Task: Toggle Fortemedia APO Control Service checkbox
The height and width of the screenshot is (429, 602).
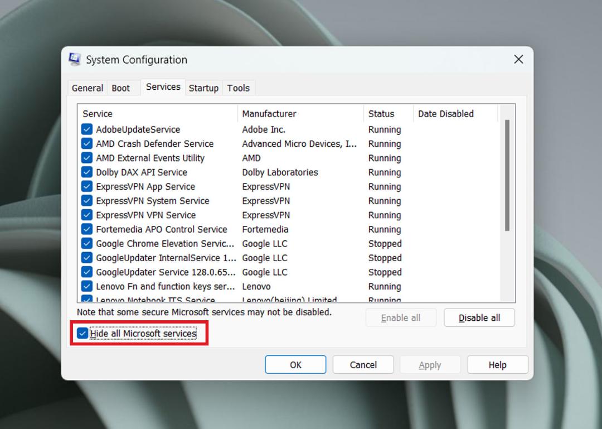Action: (87, 229)
